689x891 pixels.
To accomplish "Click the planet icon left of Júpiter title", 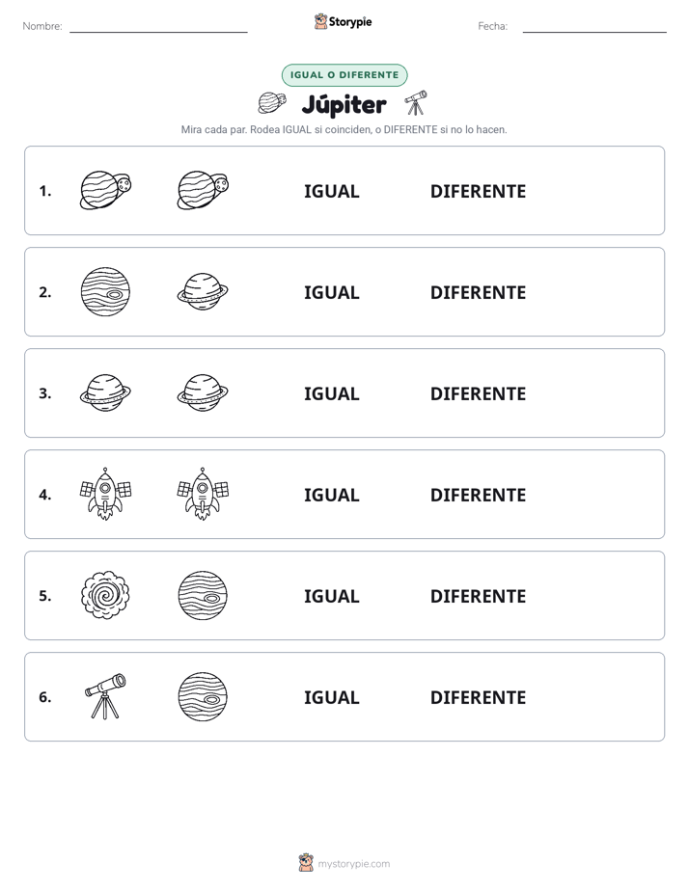I will 272,103.
